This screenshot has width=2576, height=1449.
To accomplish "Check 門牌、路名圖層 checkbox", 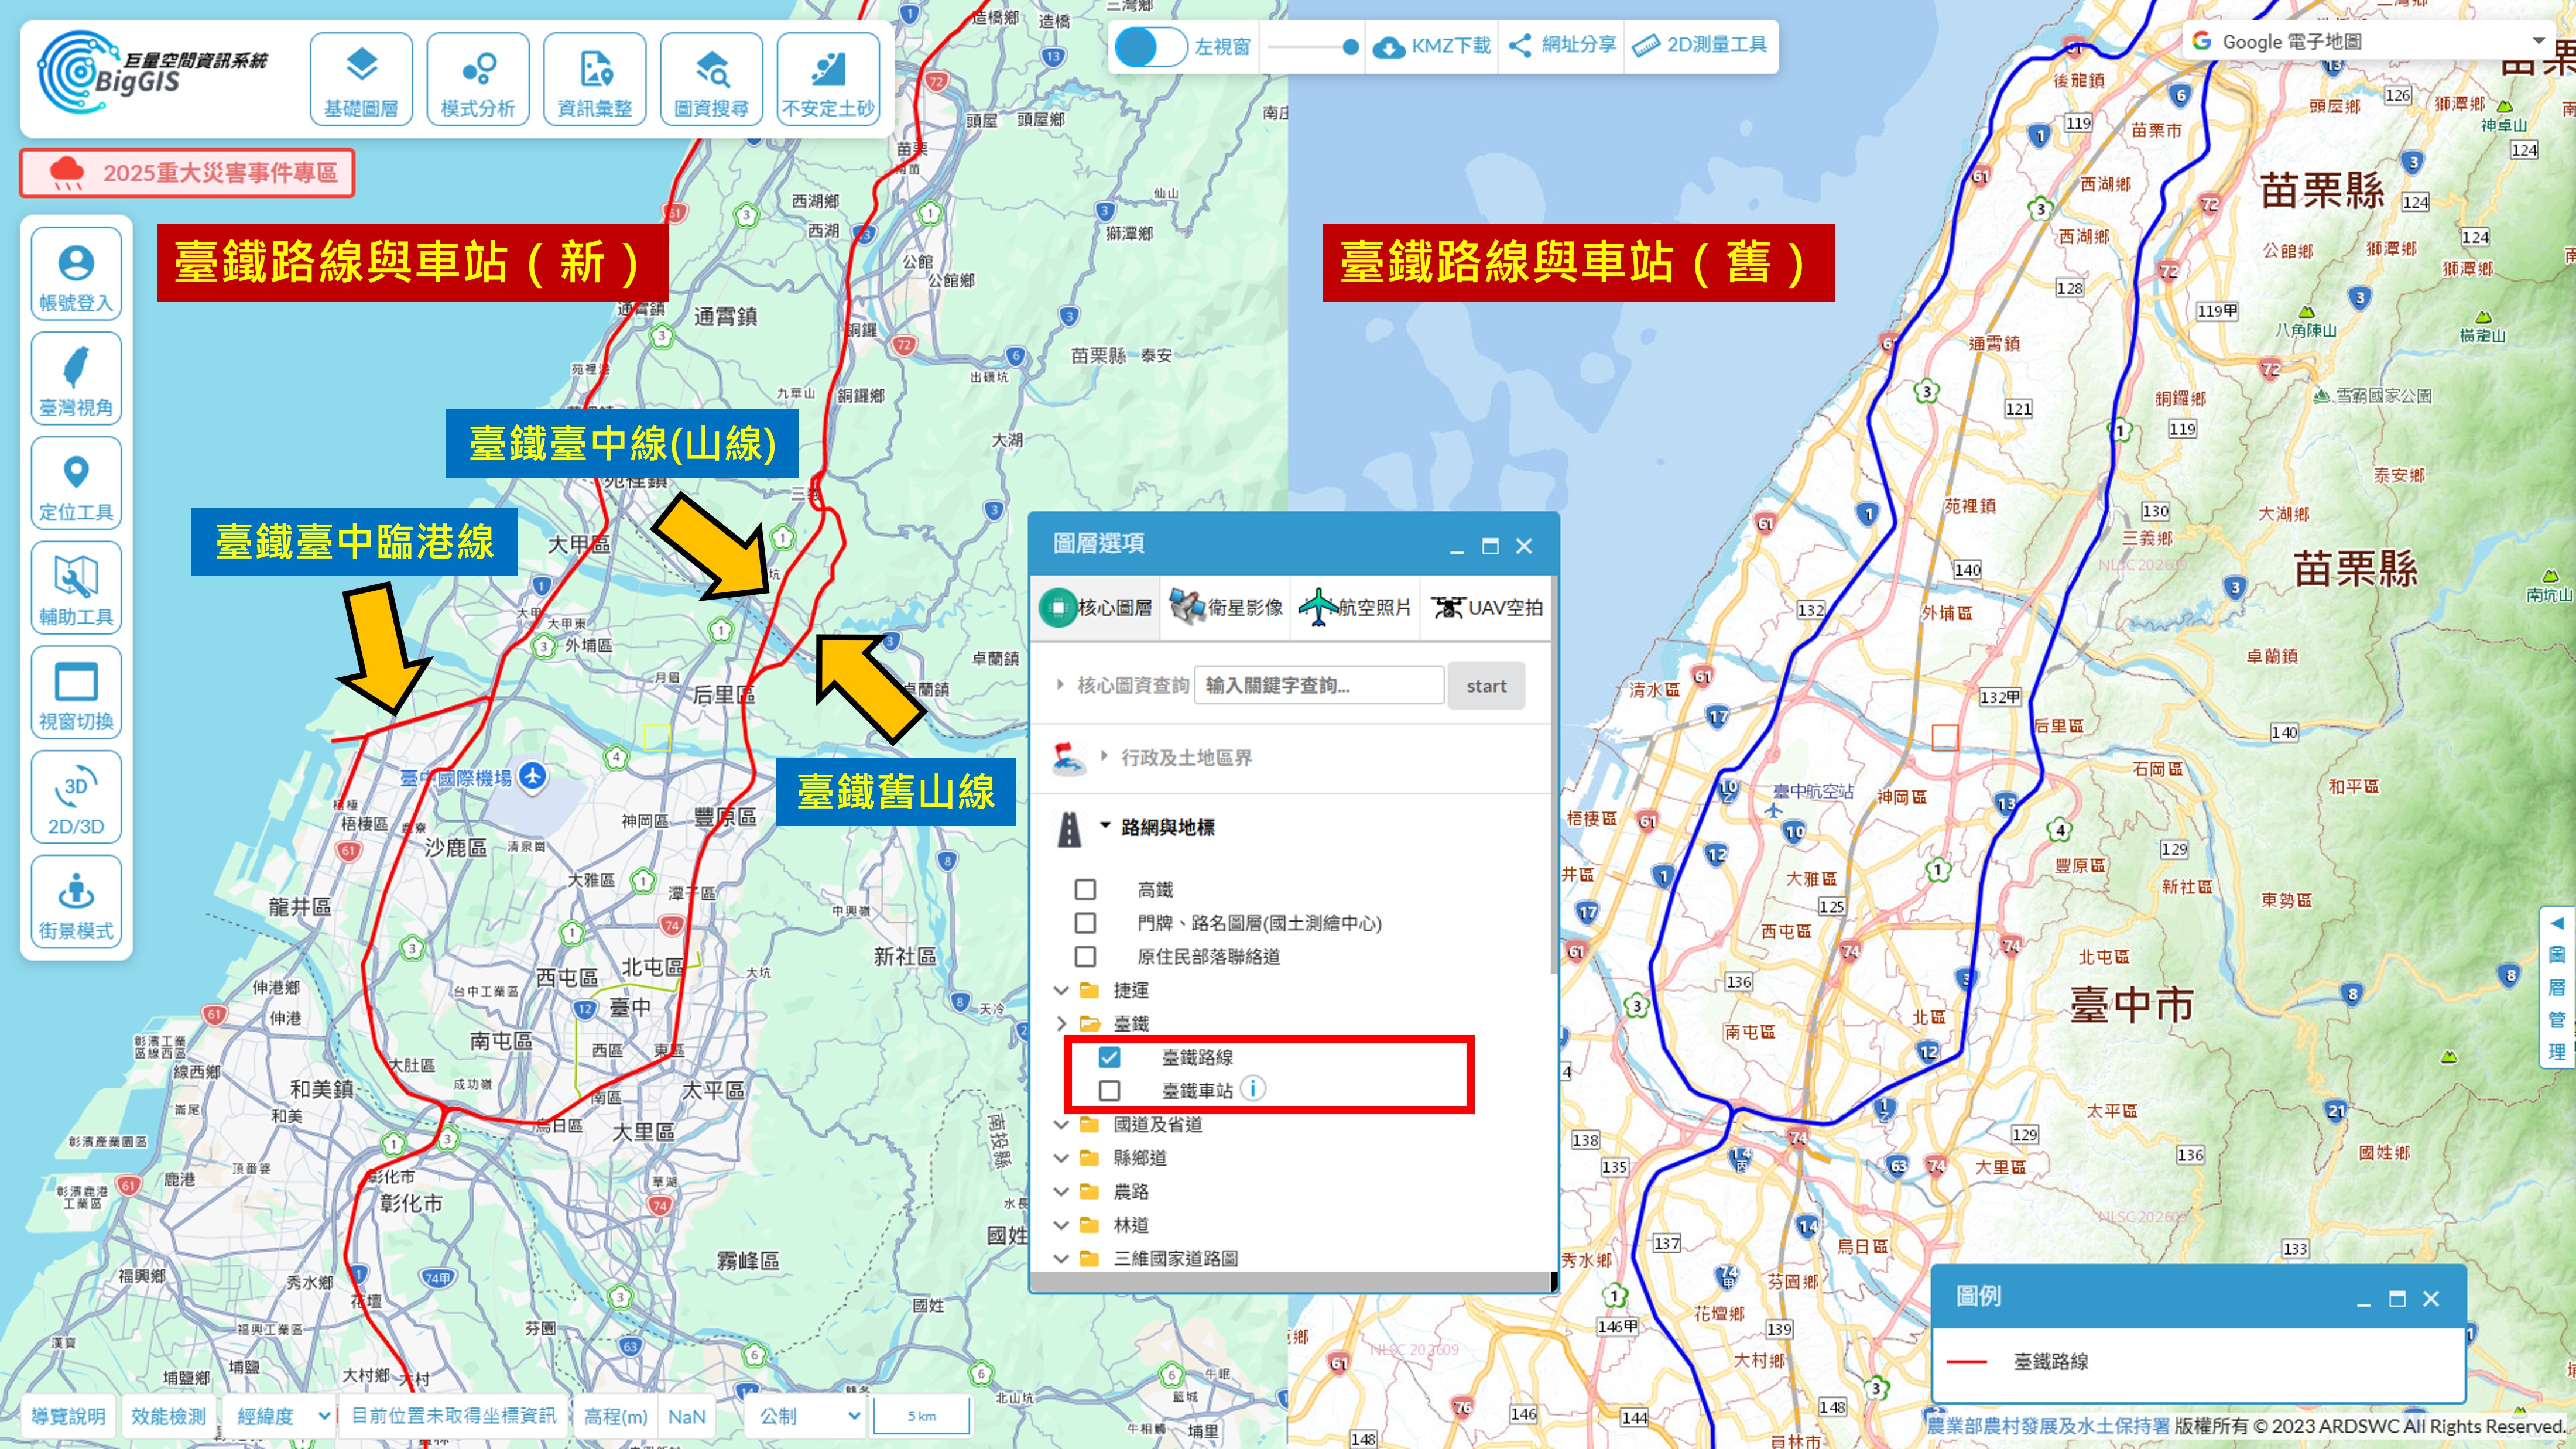I will coord(1085,922).
